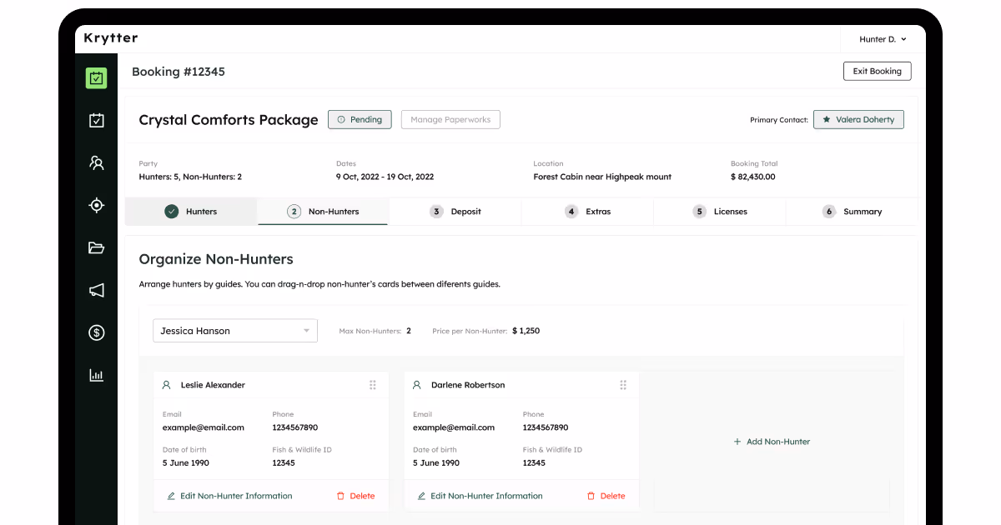The image size is (1001, 525).
Task: Open the payments dollar icon
Action: click(x=96, y=332)
